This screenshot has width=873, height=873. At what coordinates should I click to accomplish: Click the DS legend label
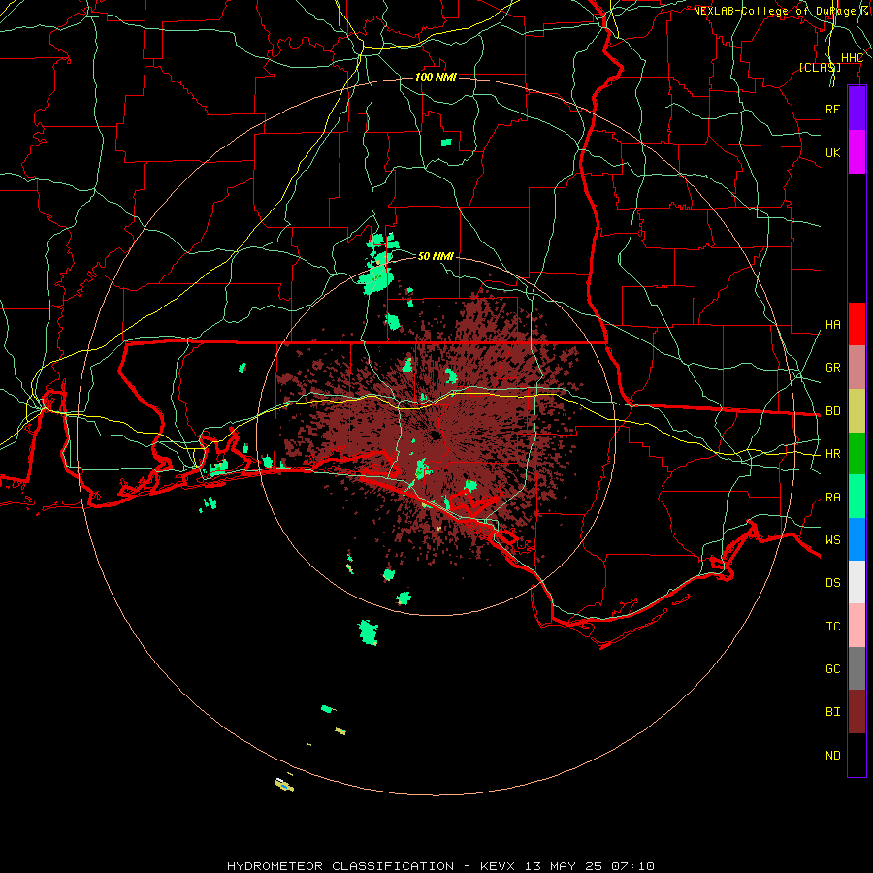pos(832,583)
